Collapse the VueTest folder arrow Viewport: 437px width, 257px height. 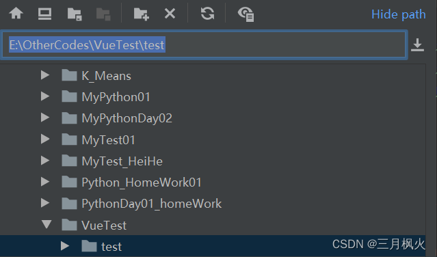click(47, 224)
